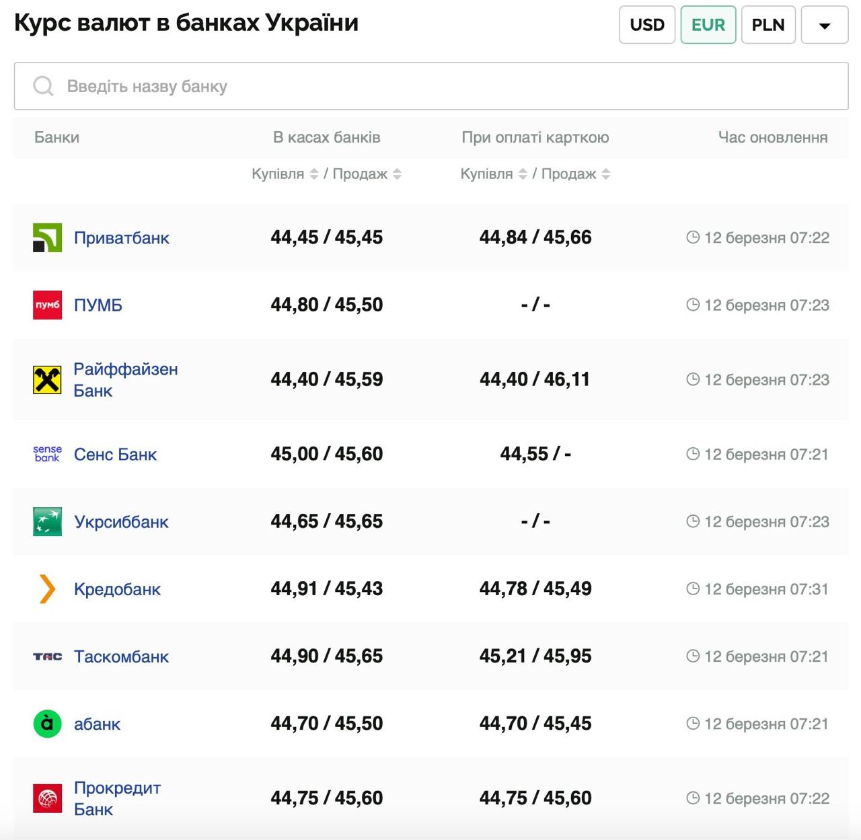Image resolution: width=861 pixels, height=840 pixels.
Task: Click the ПУМБ red logo icon
Action: pos(47,305)
